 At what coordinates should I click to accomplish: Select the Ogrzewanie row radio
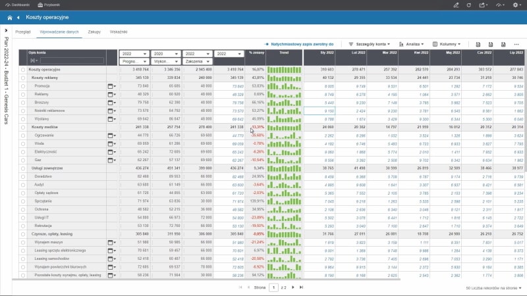click(x=23, y=136)
